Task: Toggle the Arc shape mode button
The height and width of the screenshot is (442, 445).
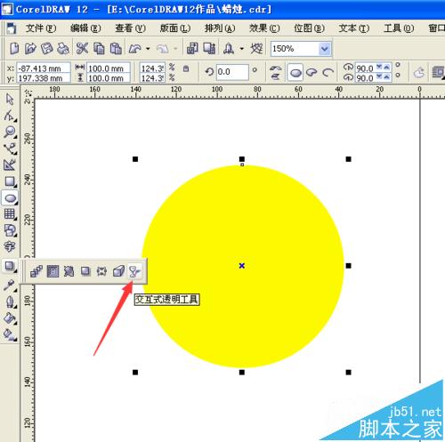Action: tap(328, 72)
